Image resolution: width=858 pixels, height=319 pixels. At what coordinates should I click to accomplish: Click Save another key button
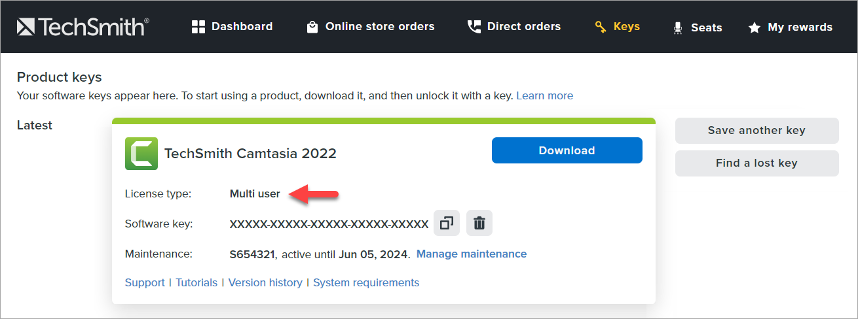point(756,131)
